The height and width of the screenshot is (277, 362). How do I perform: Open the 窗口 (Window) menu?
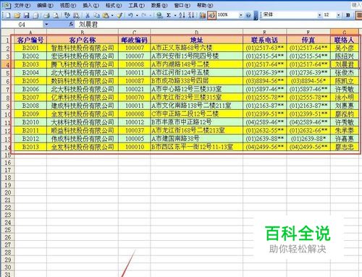[182, 5]
